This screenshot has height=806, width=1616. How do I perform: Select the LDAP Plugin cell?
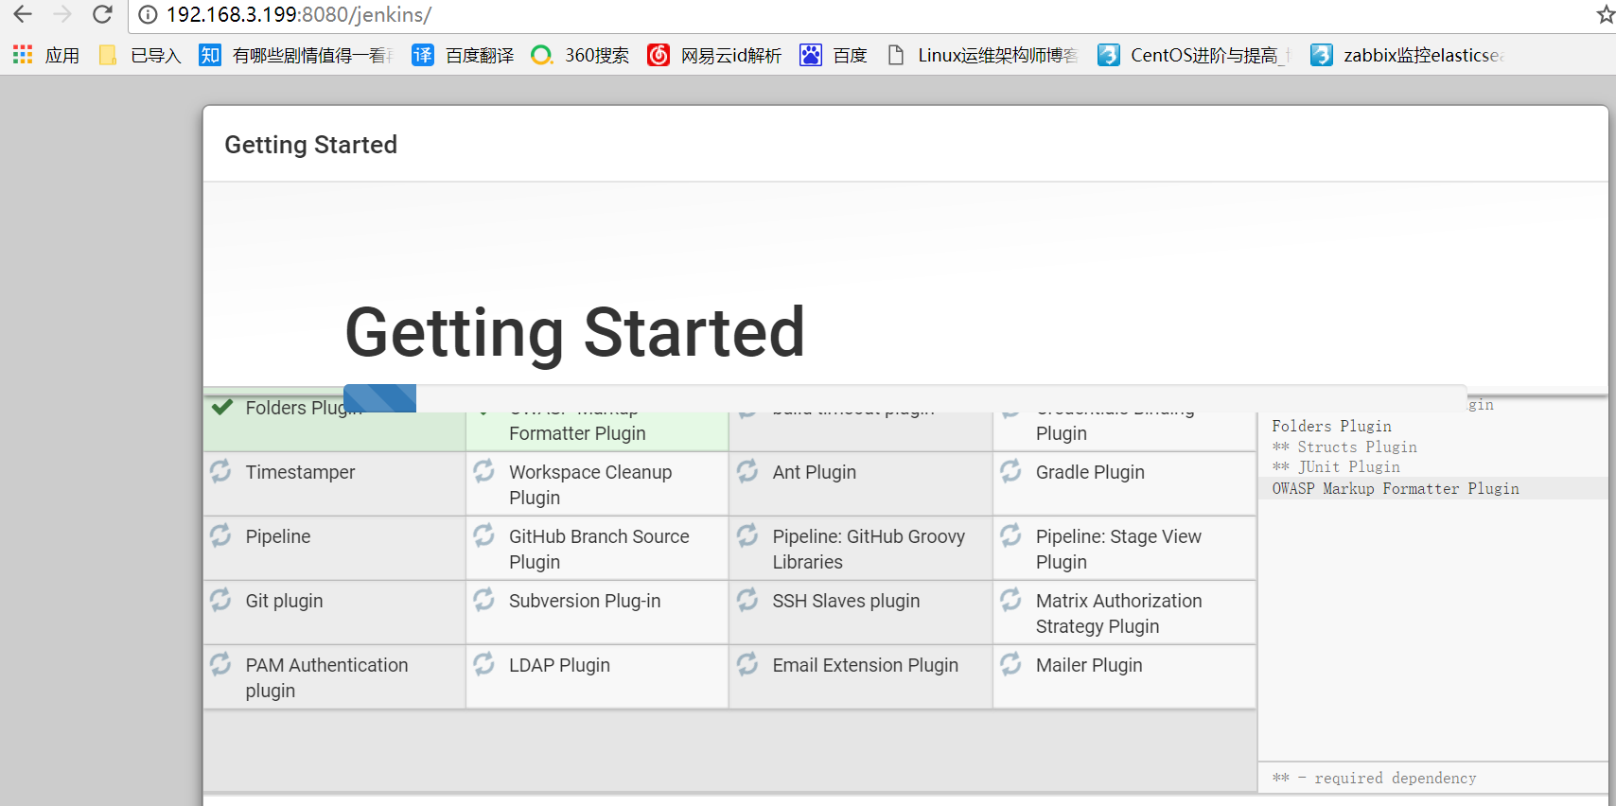click(x=597, y=676)
